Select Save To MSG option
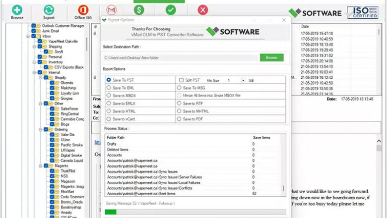Viewport: 387px width, 218px height. (x=179, y=87)
